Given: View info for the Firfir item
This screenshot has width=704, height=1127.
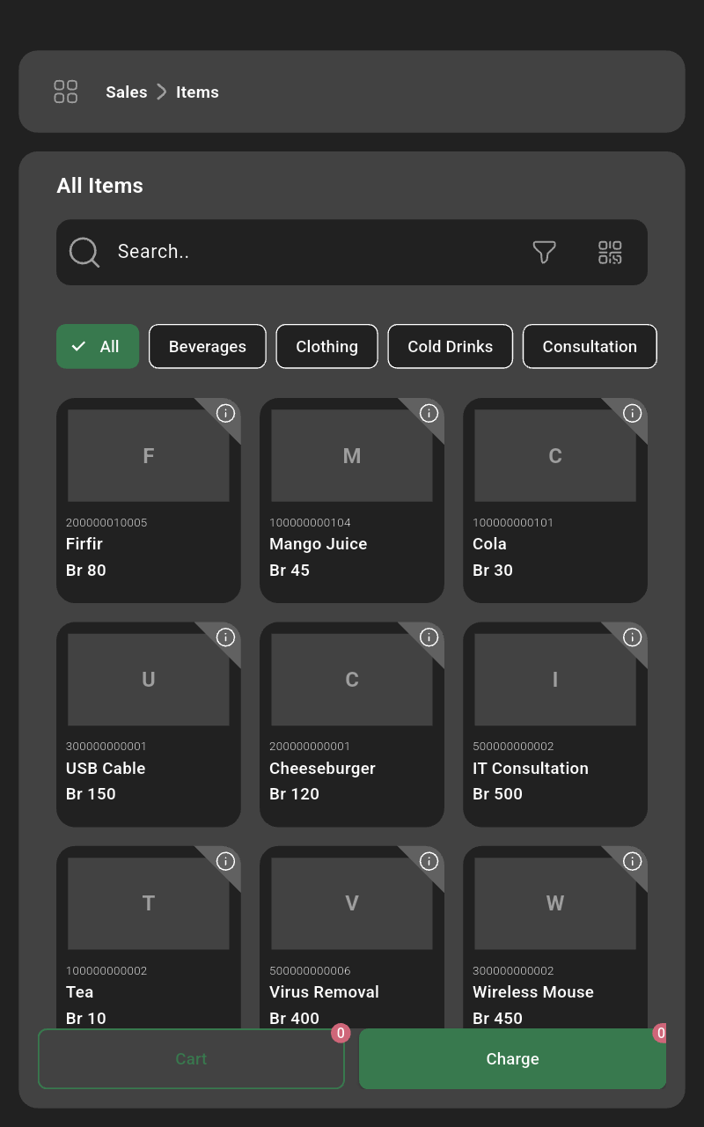Looking at the screenshot, I should pyautogui.click(x=226, y=413).
